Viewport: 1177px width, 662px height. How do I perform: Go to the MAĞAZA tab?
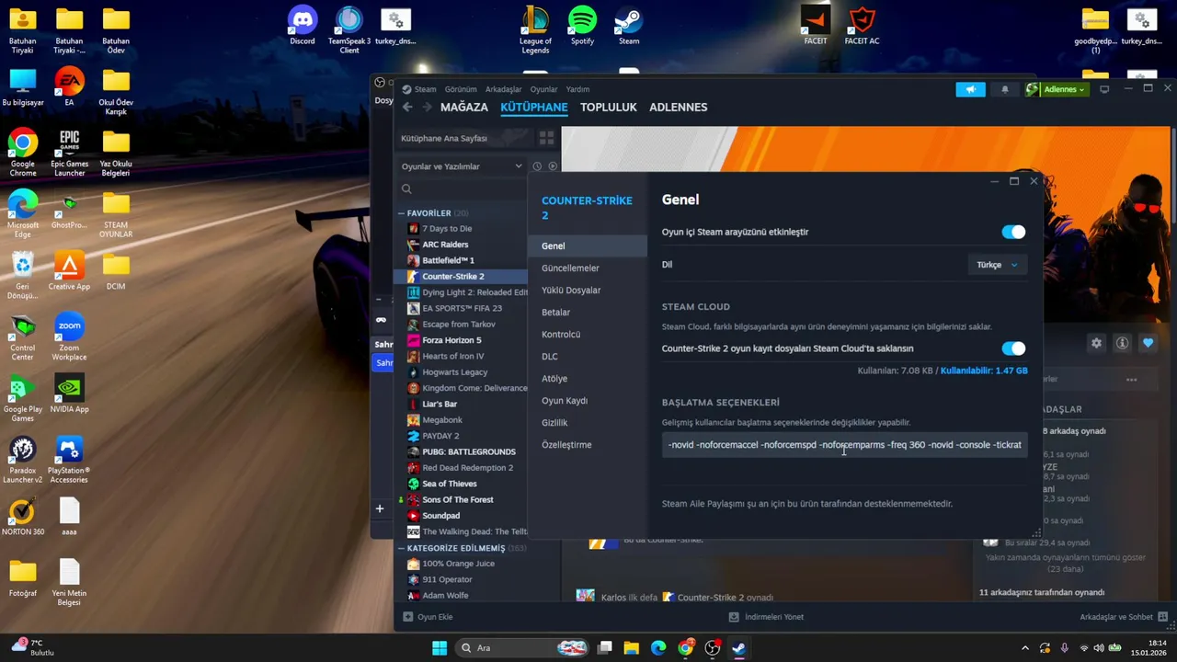pos(464,108)
